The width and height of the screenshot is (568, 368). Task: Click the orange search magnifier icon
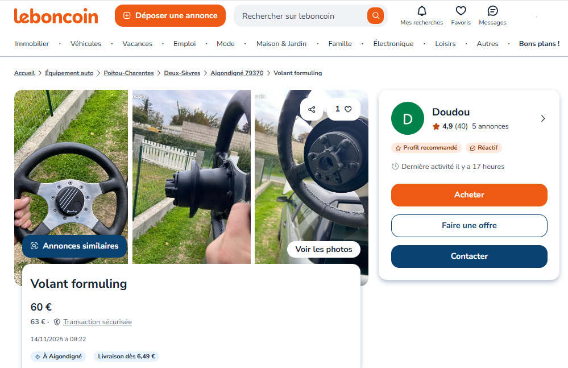point(375,16)
